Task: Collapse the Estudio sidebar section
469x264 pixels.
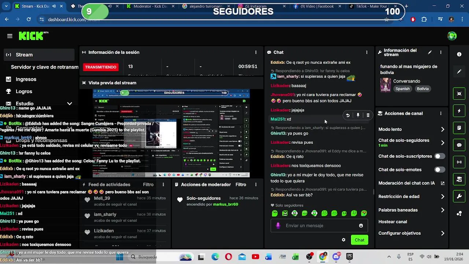Action: [70, 104]
